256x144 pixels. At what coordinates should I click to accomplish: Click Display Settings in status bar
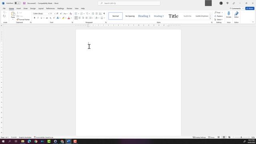(199, 137)
